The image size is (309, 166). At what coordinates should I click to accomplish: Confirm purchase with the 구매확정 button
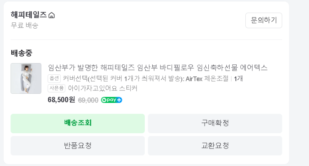point(215,123)
